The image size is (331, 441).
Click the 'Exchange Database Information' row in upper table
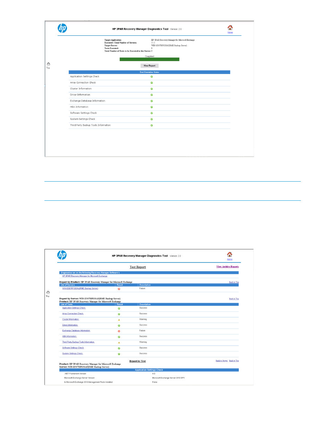pos(150,101)
